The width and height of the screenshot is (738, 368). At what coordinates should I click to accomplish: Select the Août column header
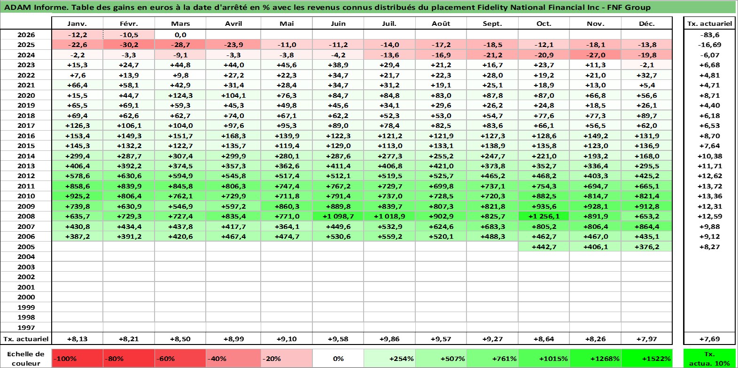click(441, 23)
